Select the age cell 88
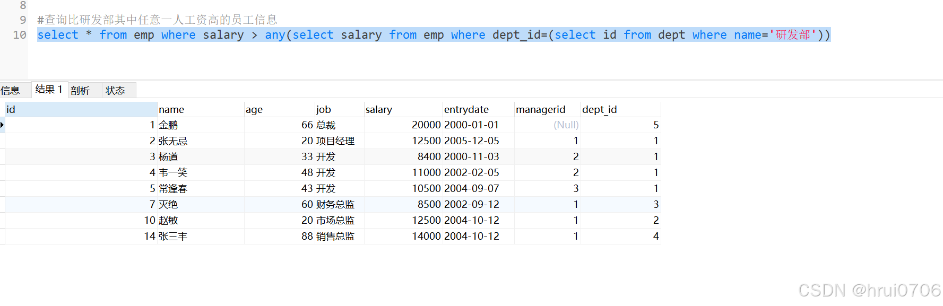Screen dimensions: 943x306 point(280,237)
